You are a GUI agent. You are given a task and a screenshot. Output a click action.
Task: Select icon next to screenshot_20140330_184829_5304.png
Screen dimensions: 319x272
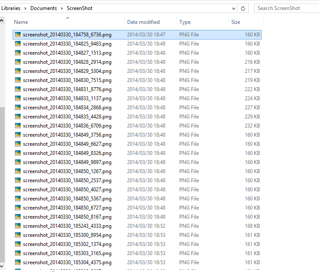pos(18,71)
